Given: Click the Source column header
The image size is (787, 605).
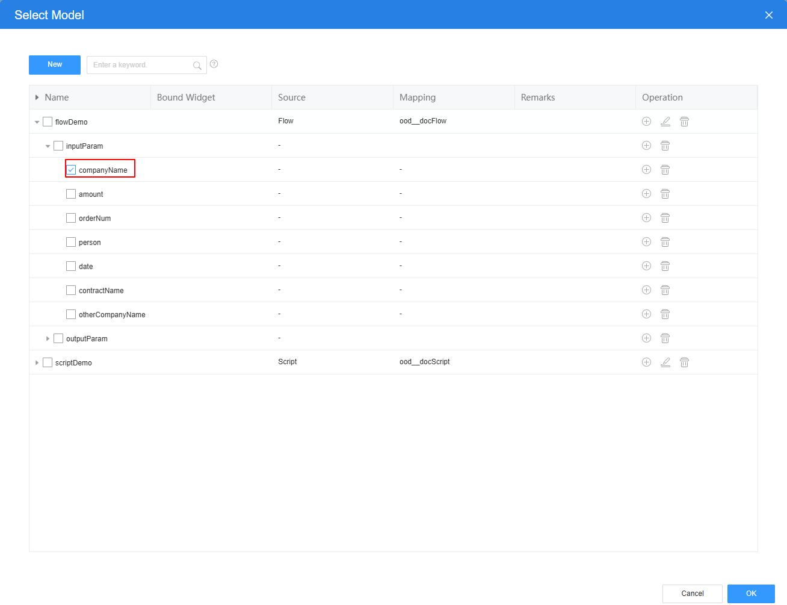Looking at the screenshot, I should tap(332, 97).
